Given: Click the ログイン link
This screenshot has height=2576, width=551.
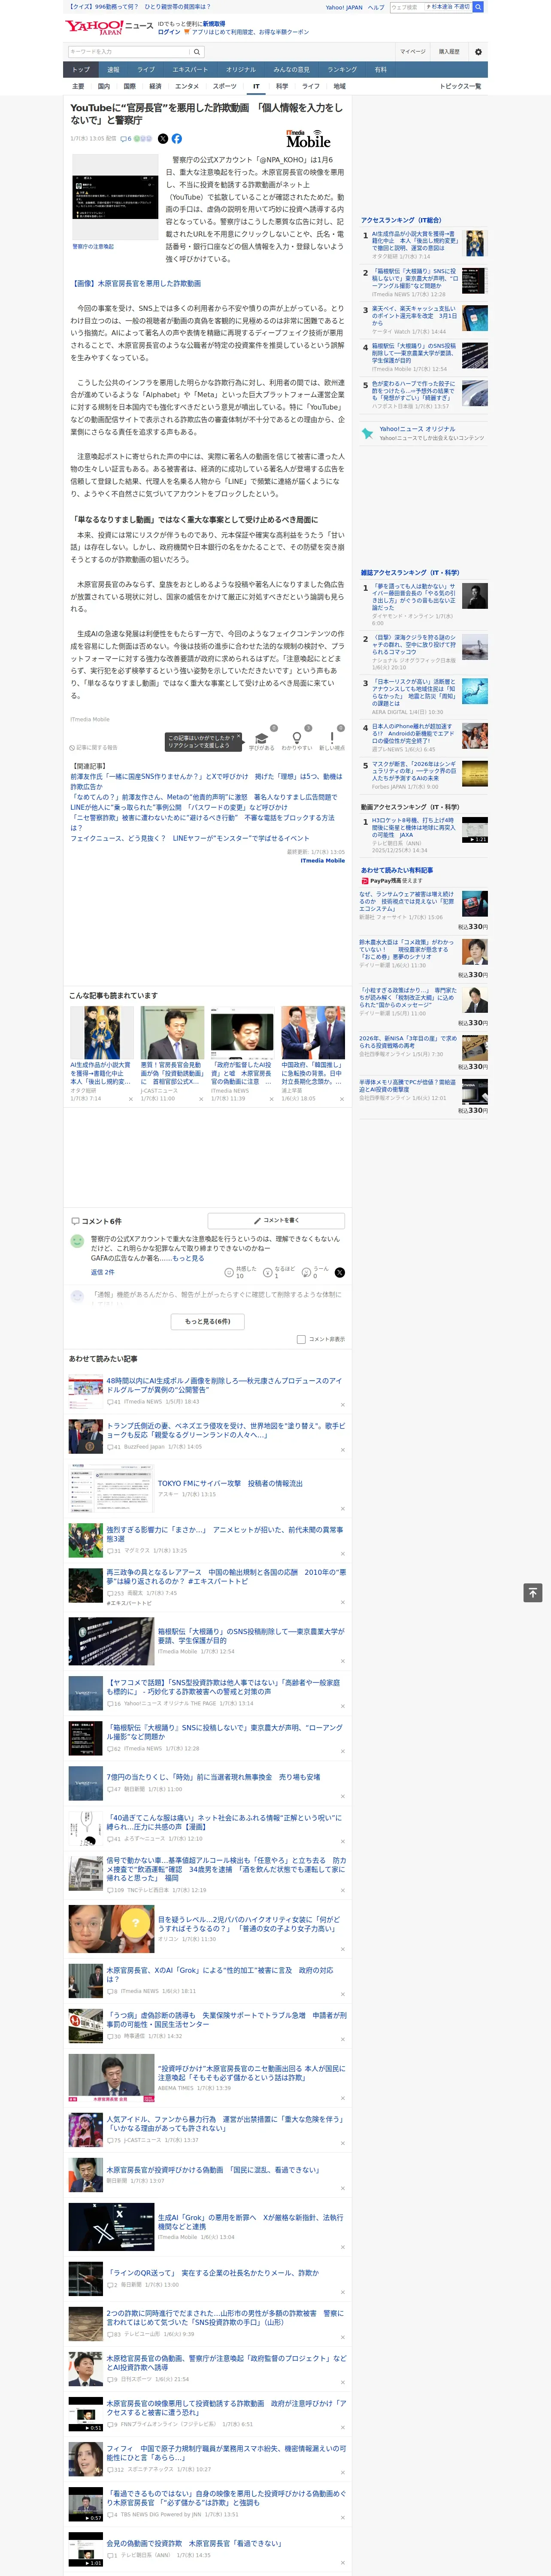Looking at the screenshot, I should [169, 32].
